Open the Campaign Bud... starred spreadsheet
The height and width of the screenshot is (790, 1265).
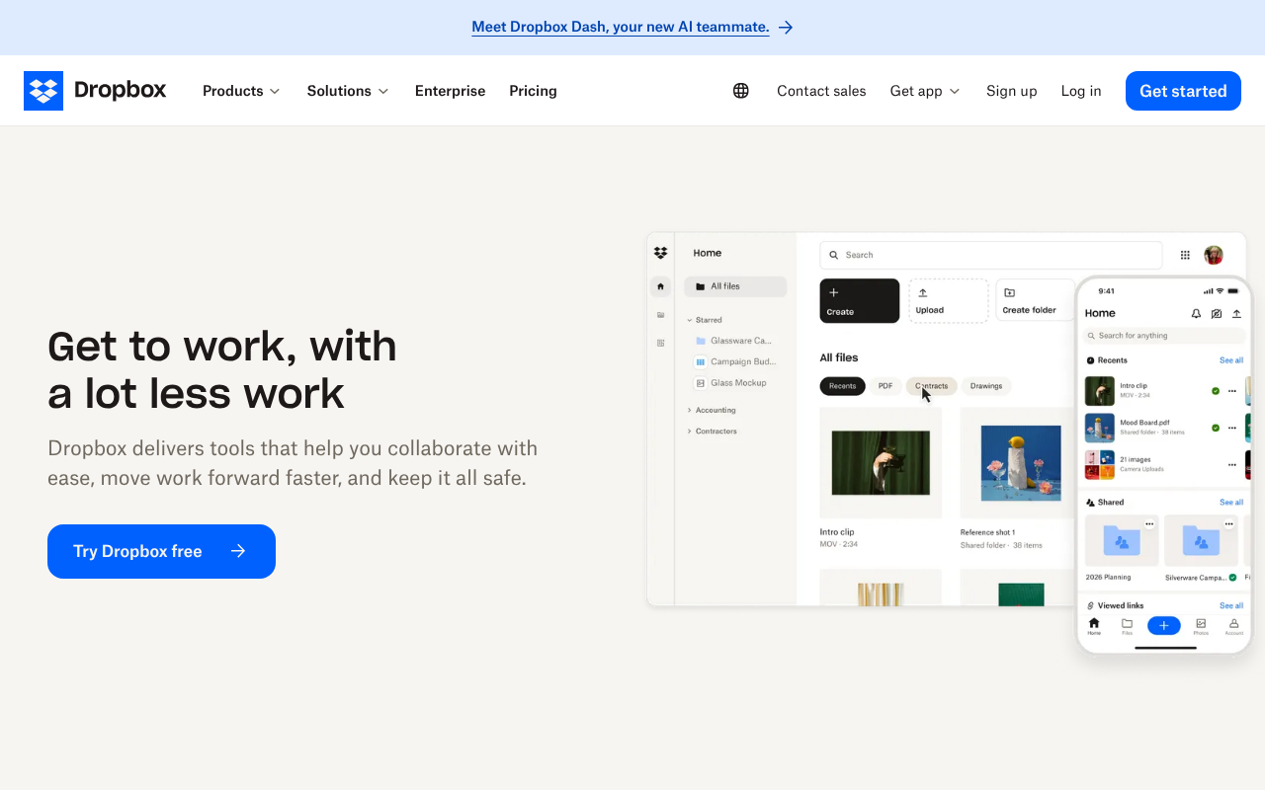pos(736,361)
